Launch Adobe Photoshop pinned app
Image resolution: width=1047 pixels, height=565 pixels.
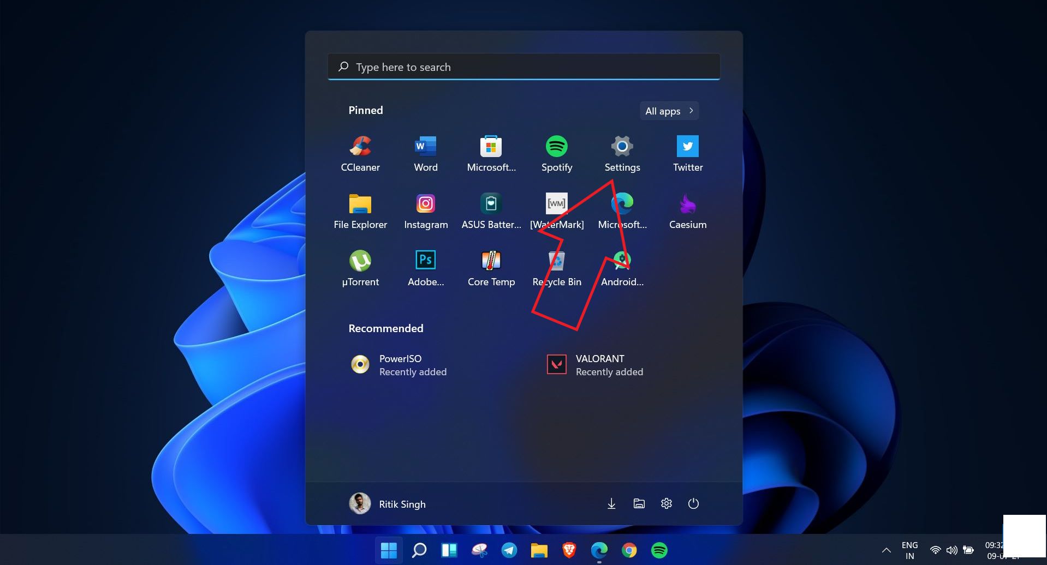coord(426,269)
